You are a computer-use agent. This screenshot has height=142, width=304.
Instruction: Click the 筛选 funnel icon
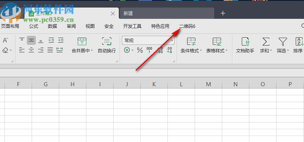click(x=283, y=41)
